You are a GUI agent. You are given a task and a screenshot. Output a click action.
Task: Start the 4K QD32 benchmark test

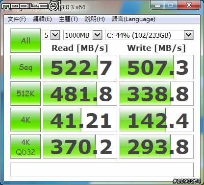[25, 146]
